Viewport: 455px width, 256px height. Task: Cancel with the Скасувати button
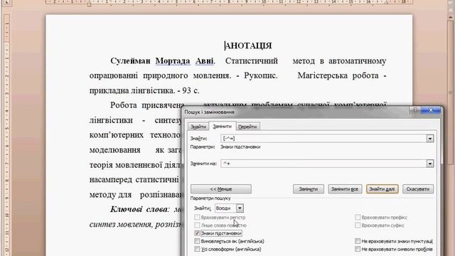(418, 189)
